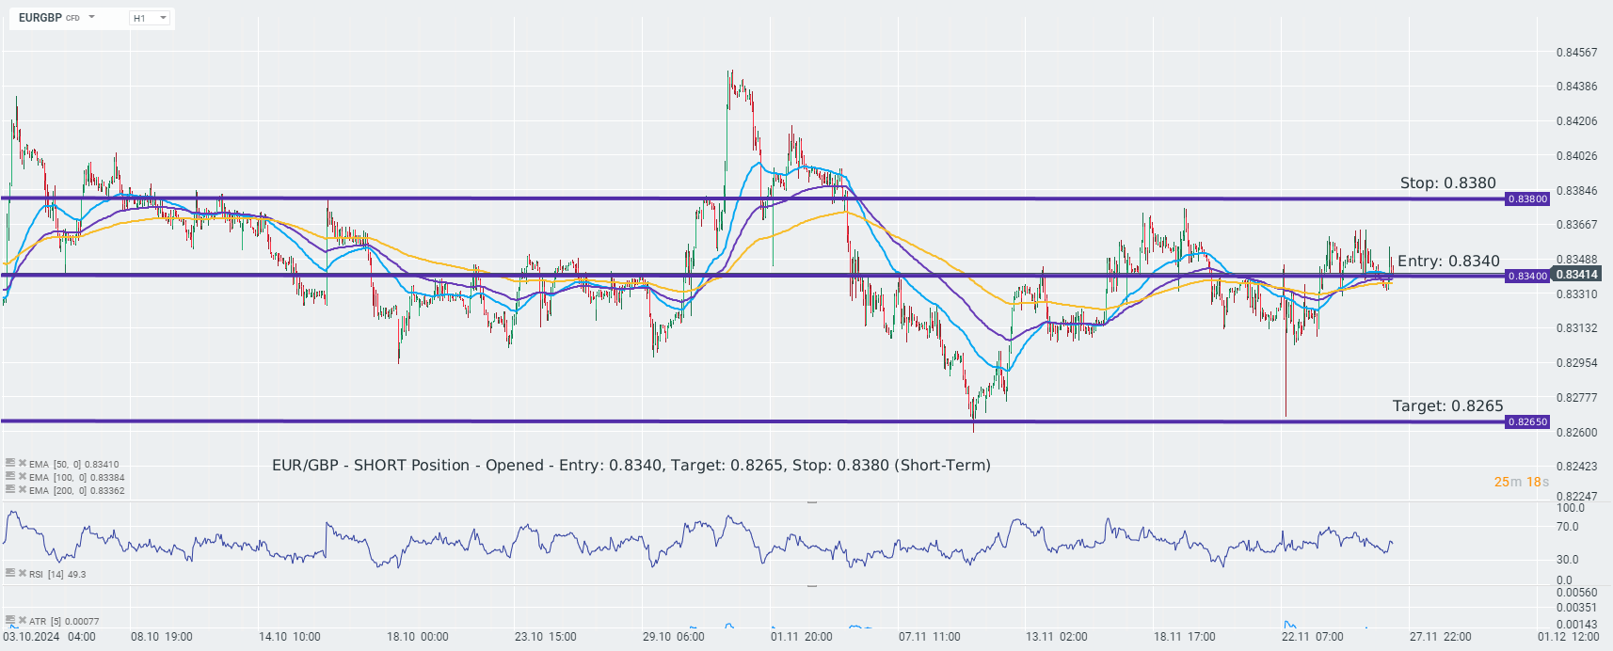Open settings icon for EMA 50 indicator

pyautogui.click(x=10, y=463)
